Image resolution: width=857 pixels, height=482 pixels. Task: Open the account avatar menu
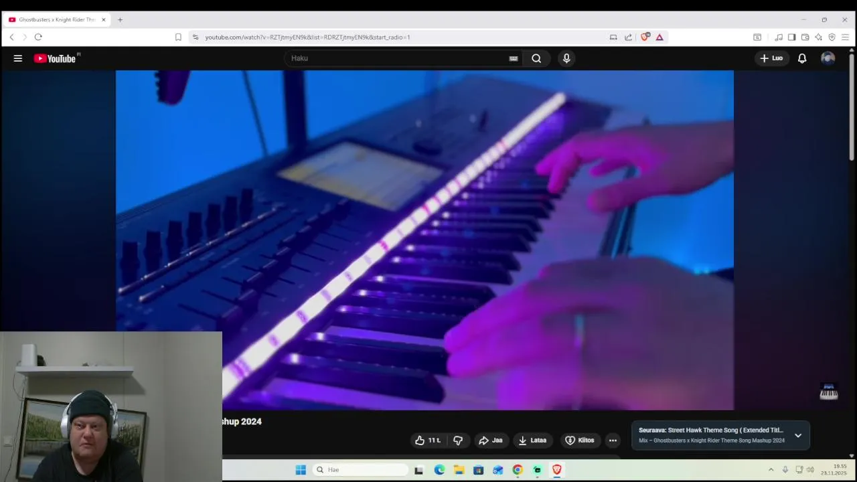click(x=828, y=58)
